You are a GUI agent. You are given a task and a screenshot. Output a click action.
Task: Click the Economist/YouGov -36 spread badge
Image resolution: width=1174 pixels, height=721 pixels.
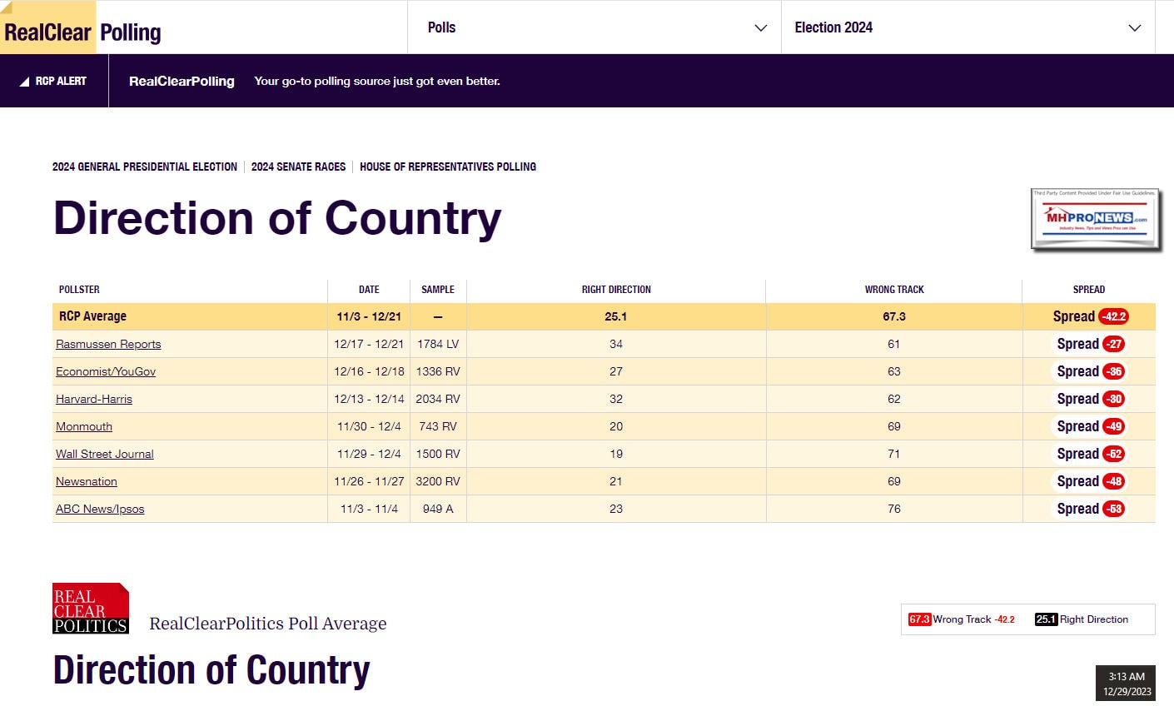[1114, 371]
